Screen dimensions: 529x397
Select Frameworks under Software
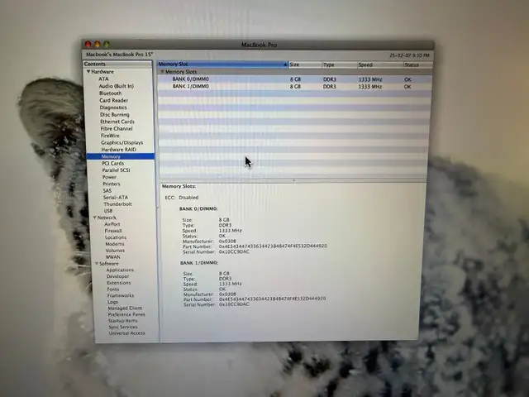coord(121,296)
